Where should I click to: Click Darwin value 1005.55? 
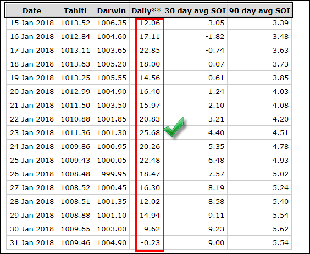(x=112, y=78)
